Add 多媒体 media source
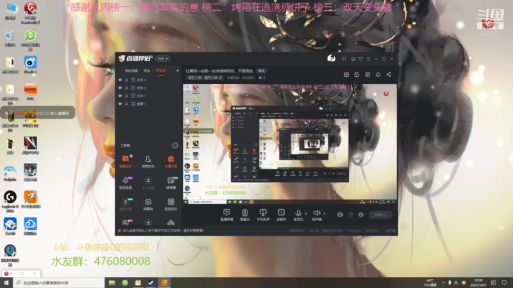 [281, 215]
